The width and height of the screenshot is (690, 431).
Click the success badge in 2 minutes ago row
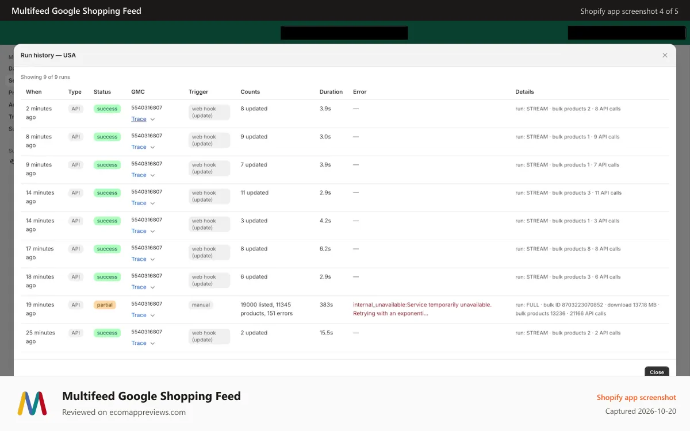pos(107,109)
